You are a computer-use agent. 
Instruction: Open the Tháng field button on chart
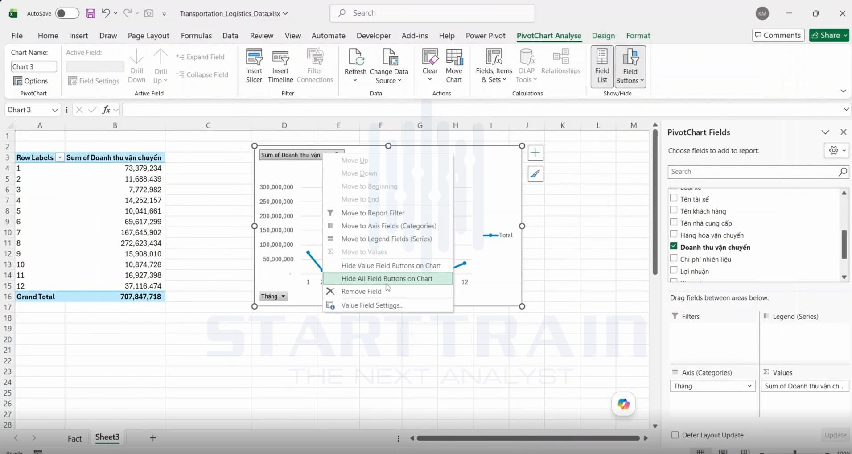point(274,296)
